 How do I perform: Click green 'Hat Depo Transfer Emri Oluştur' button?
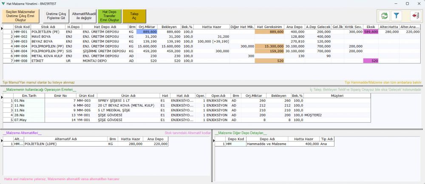point(108,16)
